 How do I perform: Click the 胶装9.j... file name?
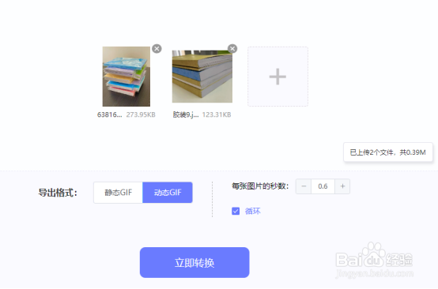pyautogui.click(x=186, y=114)
